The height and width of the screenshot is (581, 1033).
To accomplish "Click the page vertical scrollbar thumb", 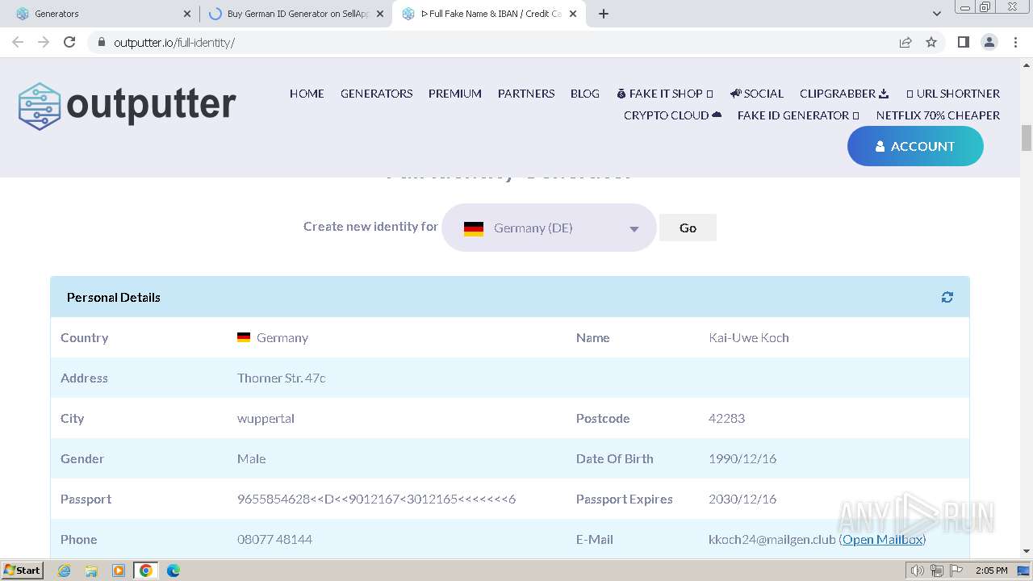I will [1027, 138].
